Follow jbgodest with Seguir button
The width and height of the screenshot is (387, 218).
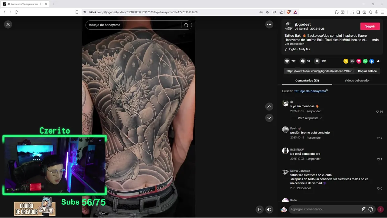370,26
